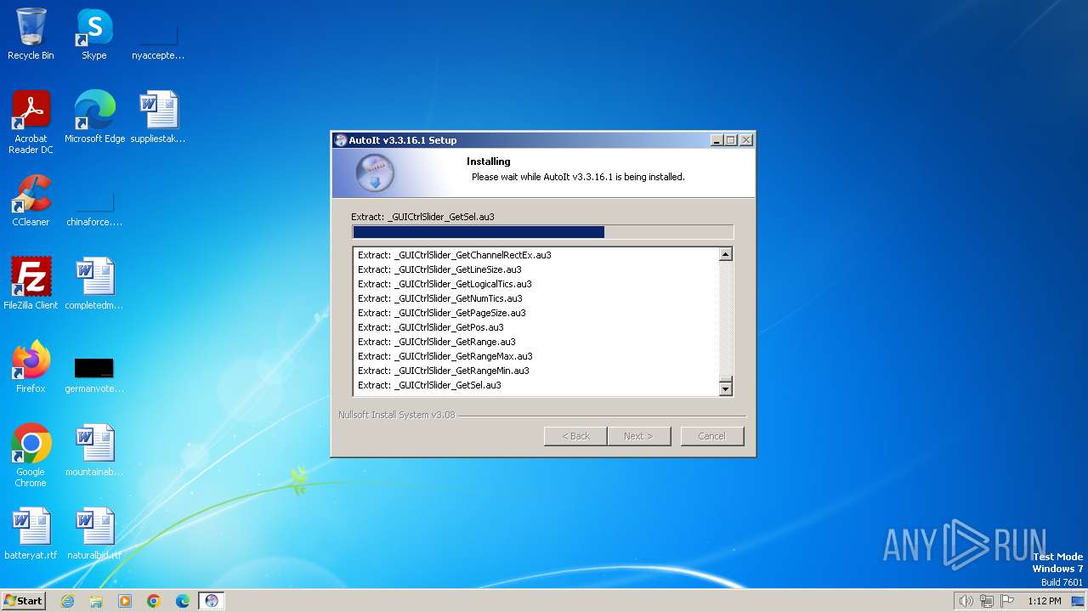Click the Next button in setup
Screen dimensions: 1088x612
pos(639,436)
